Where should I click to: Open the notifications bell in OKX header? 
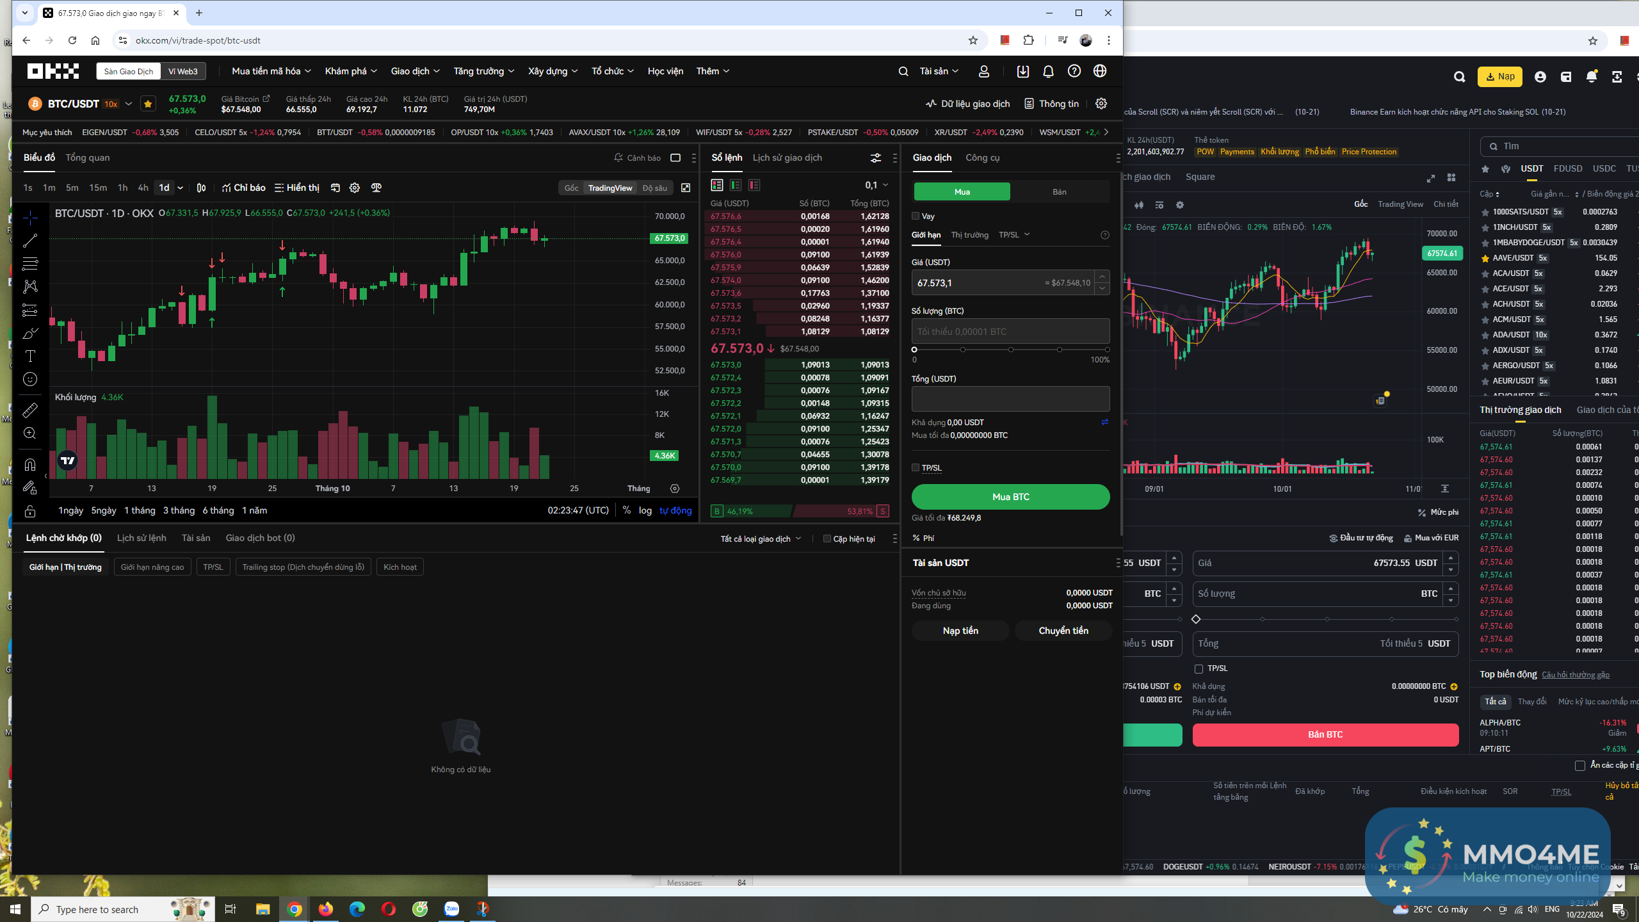[1048, 71]
